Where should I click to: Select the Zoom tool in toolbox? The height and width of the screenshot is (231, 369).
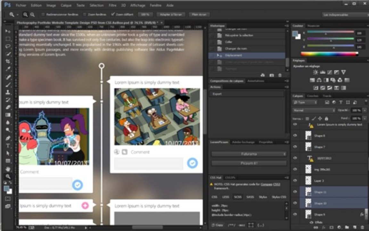[8, 176]
